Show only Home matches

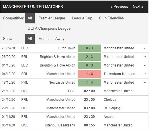[44, 39]
